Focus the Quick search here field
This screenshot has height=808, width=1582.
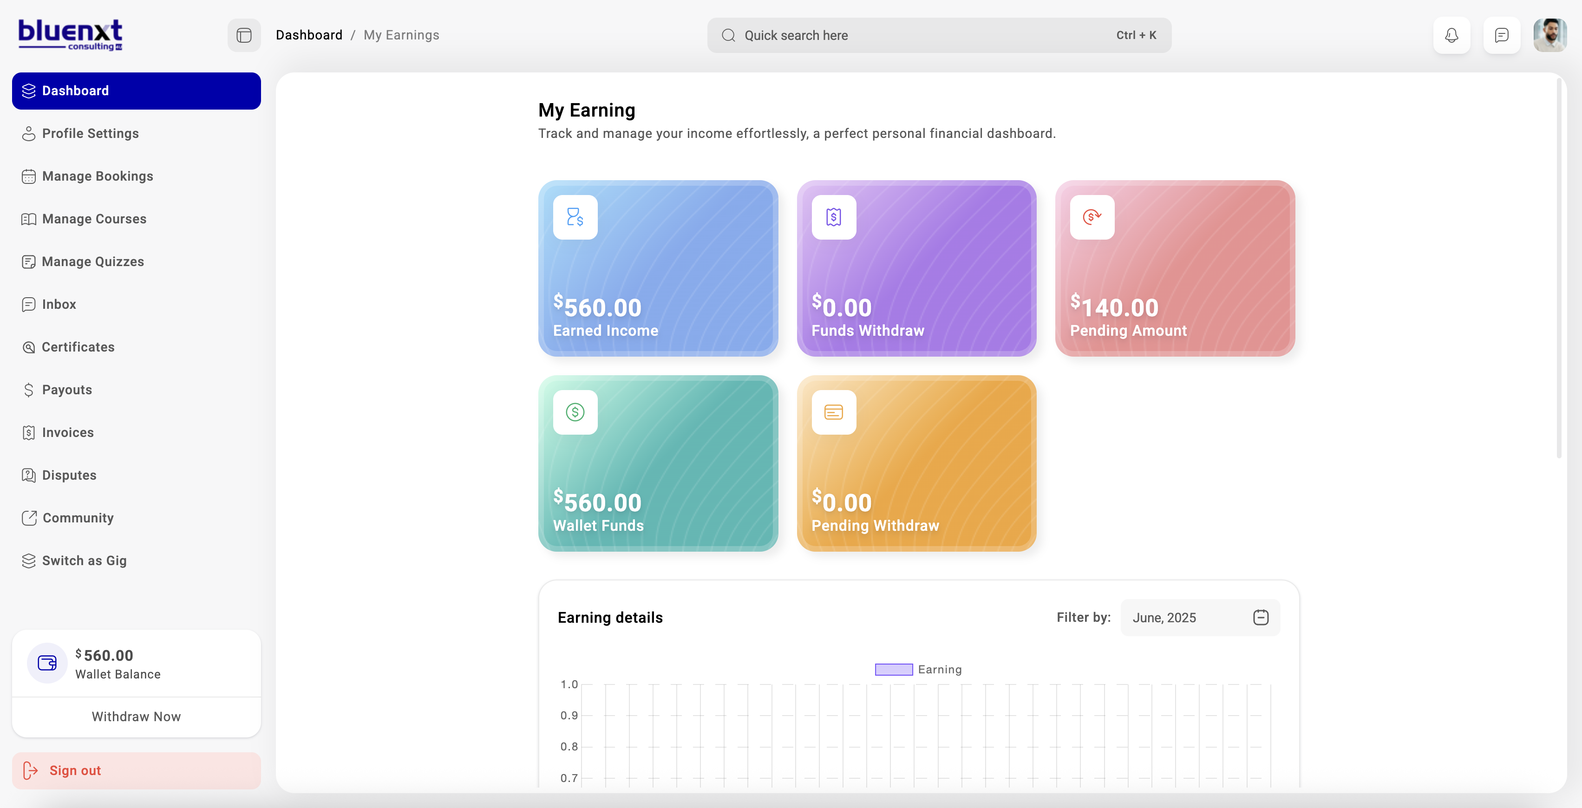921,35
